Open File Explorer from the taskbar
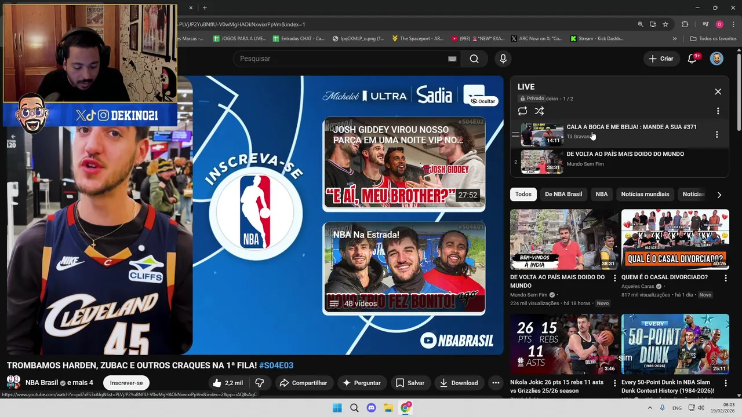 pyautogui.click(x=388, y=408)
